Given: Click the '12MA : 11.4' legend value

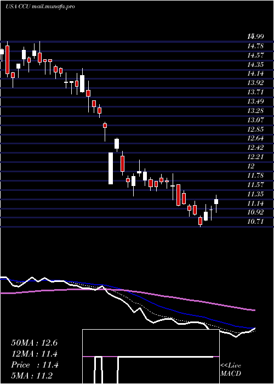Looking at the screenshot, I should [x=35, y=354].
